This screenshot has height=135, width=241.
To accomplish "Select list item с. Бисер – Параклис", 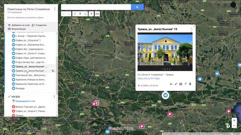I will point(30,36).
